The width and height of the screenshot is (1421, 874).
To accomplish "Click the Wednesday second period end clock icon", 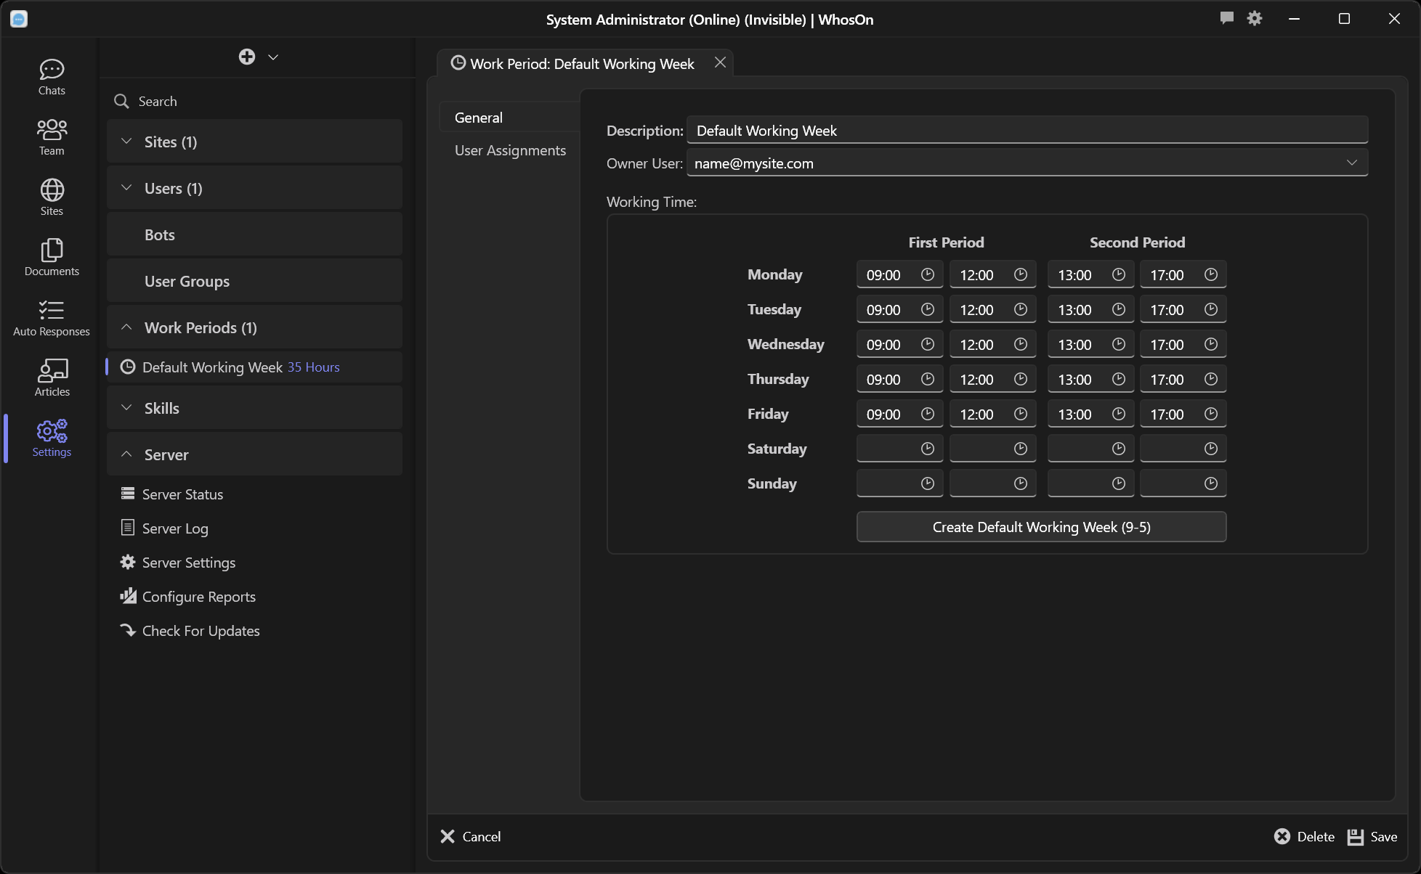I will click(x=1211, y=344).
